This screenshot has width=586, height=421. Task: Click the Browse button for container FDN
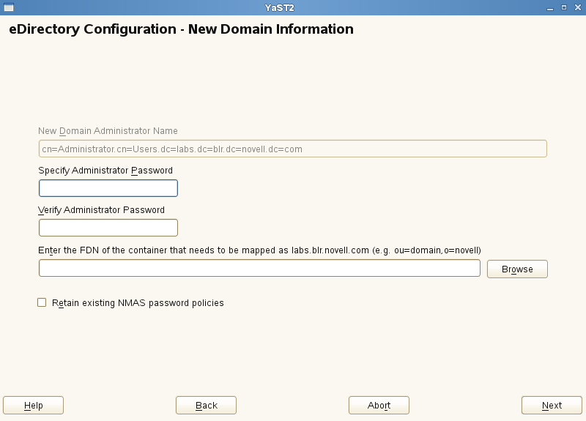click(517, 269)
